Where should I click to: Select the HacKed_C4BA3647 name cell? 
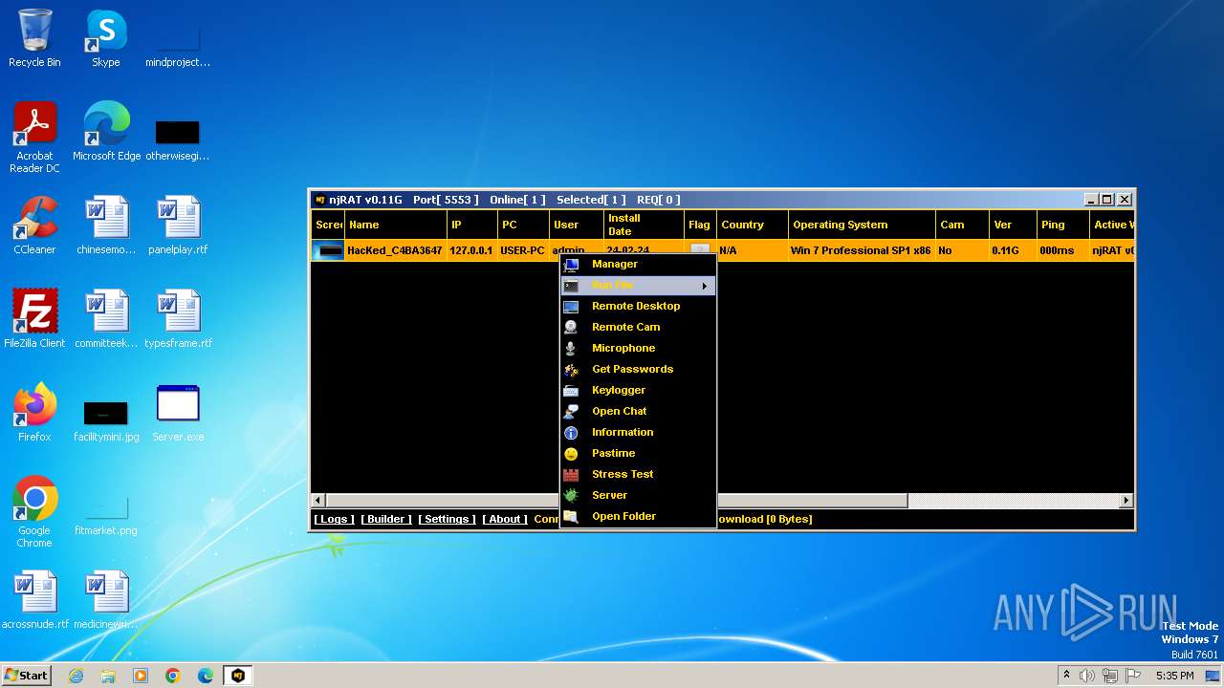[x=395, y=250]
